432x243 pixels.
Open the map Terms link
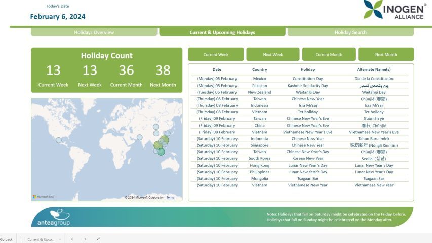pyautogui.click(x=170, y=197)
